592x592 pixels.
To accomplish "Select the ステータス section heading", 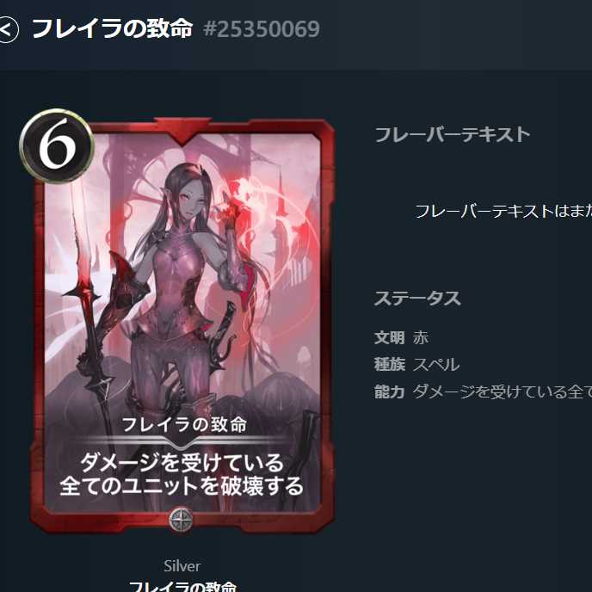I will tap(417, 299).
